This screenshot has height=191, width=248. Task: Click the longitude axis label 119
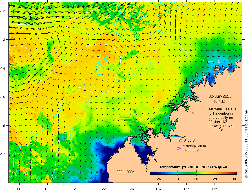(20, 189)
